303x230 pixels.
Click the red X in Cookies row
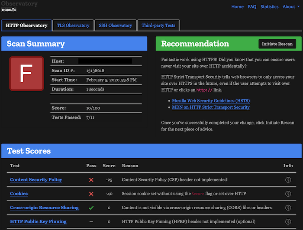(91, 194)
